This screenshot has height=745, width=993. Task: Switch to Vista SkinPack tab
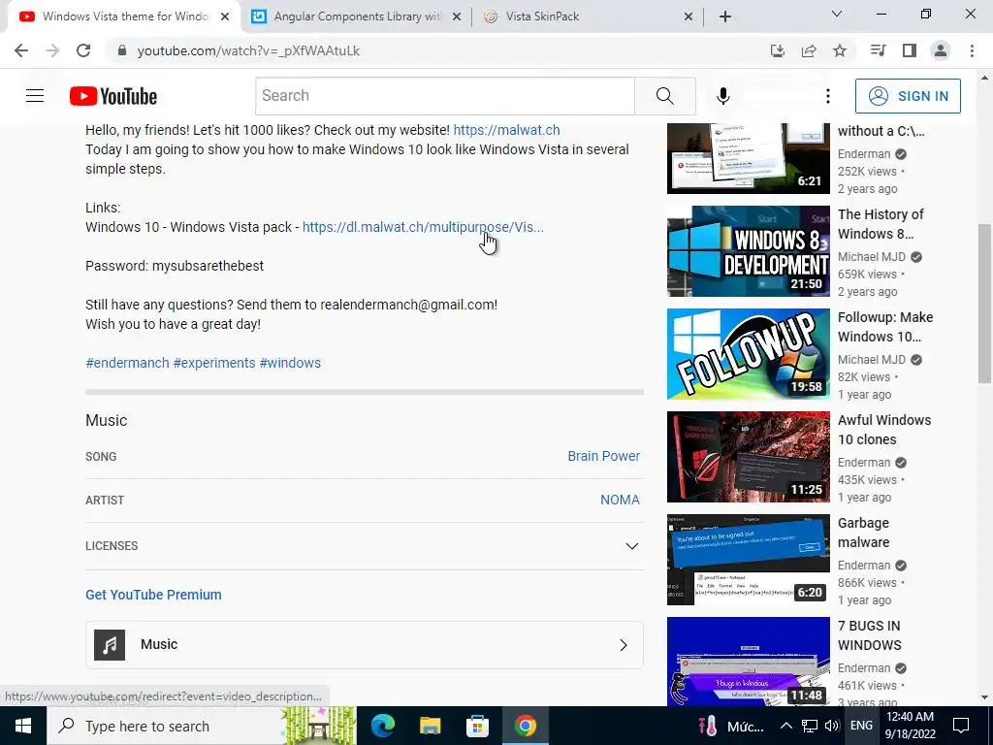pyautogui.click(x=588, y=16)
